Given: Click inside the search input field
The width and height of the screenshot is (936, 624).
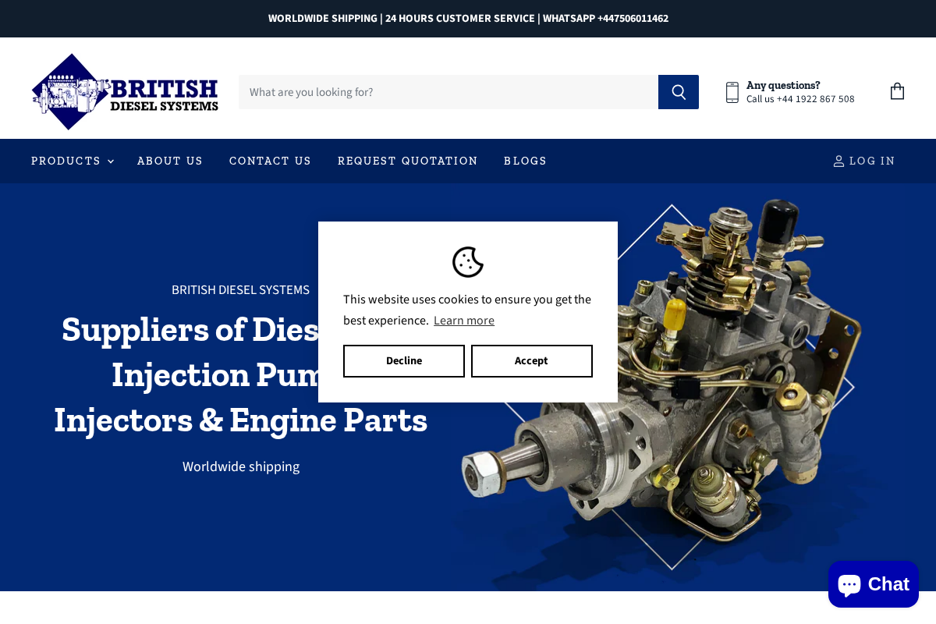Looking at the screenshot, I should tap(448, 91).
